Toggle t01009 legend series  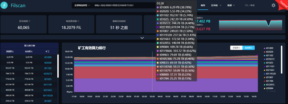[268, 48]
